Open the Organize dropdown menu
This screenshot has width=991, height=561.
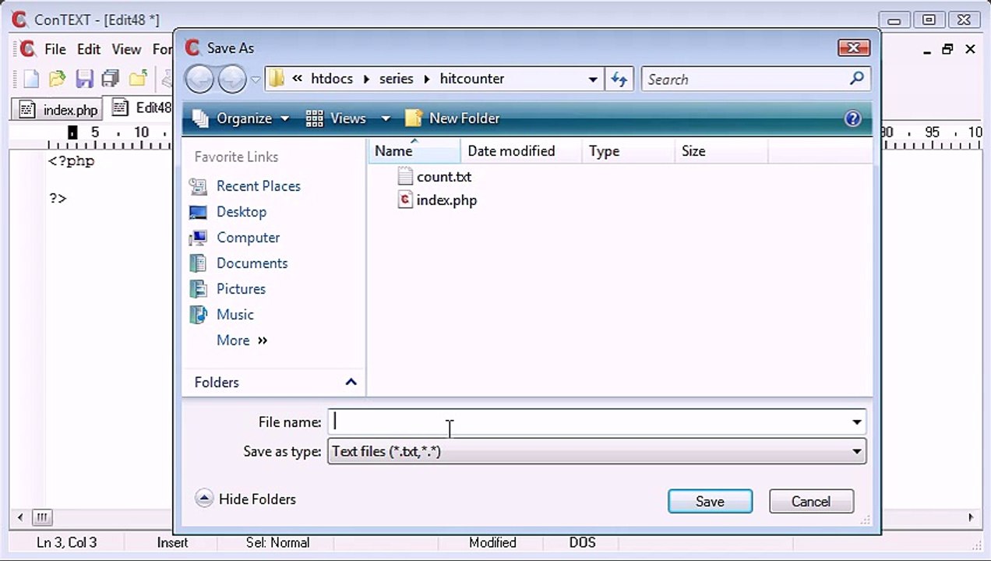[x=240, y=118]
